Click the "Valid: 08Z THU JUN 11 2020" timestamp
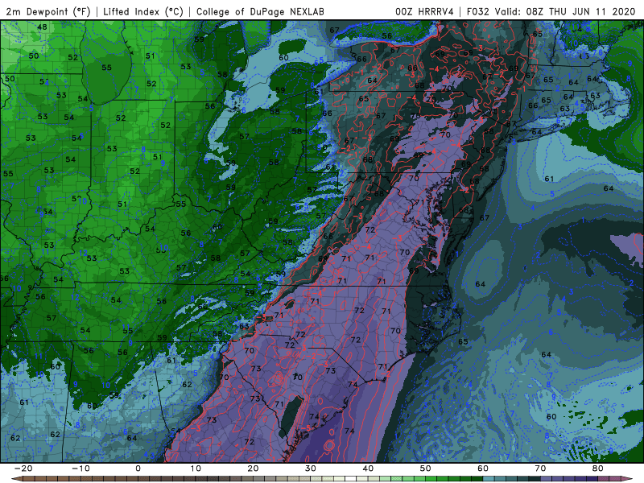The image size is (644, 483). [565, 11]
